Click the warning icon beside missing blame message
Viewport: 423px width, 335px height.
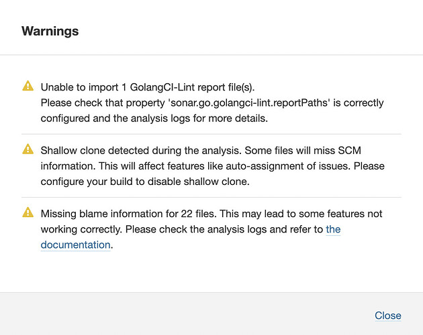click(x=28, y=212)
